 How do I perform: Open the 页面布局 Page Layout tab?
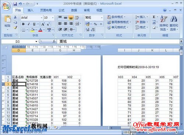[46, 10]
